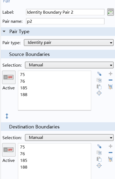Click the Destination Boundaries Copy Selection icon

pyautogui.click(x=99, y=153)
